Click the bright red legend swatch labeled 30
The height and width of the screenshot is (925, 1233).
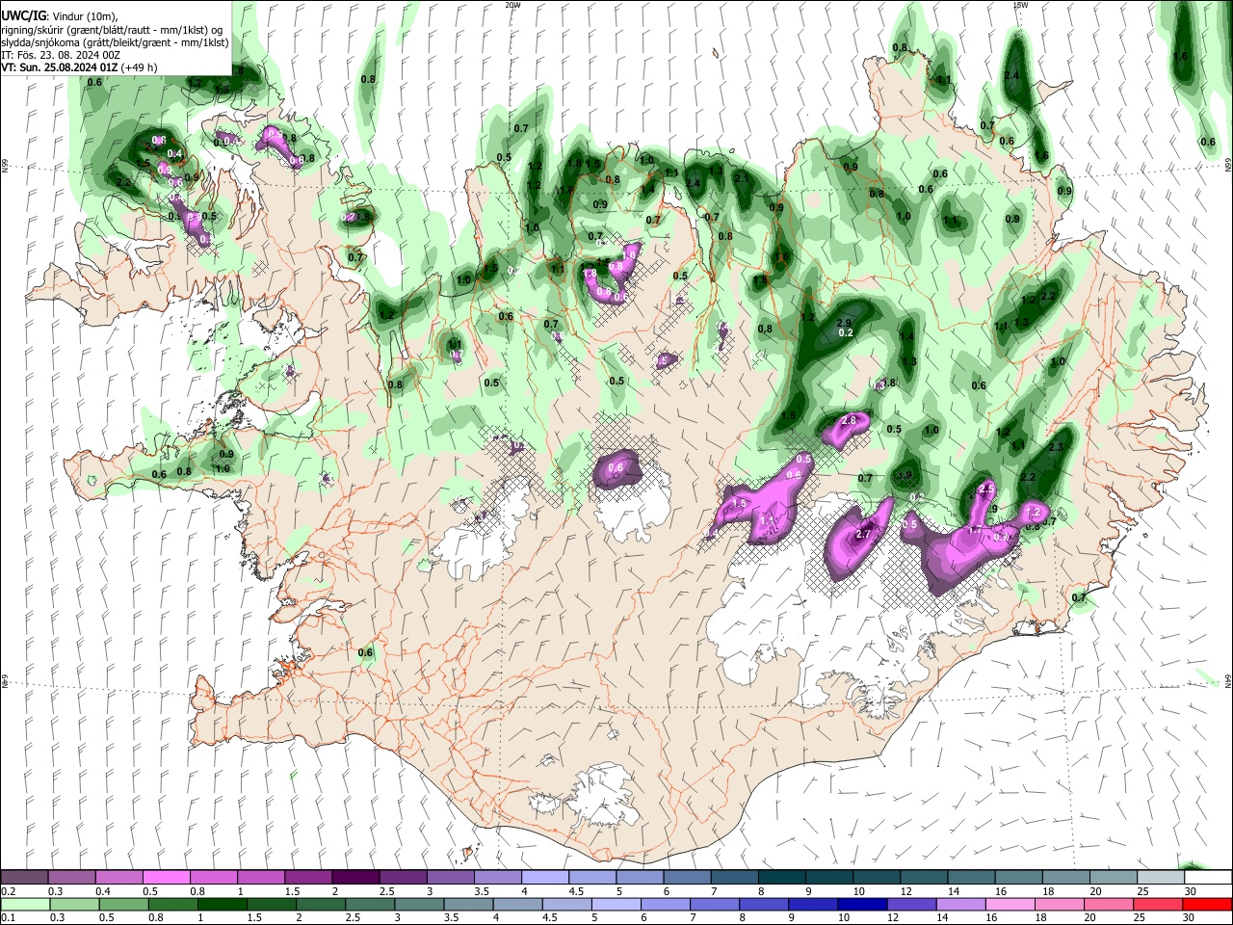(1207, 904)
